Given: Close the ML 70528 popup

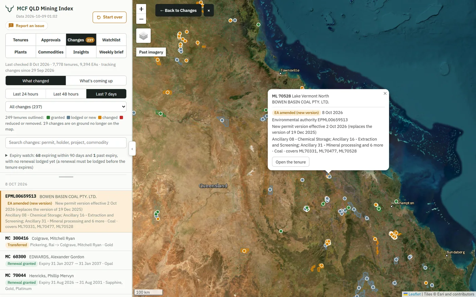Looking at the screenshot, I should (x=385, y=93).
